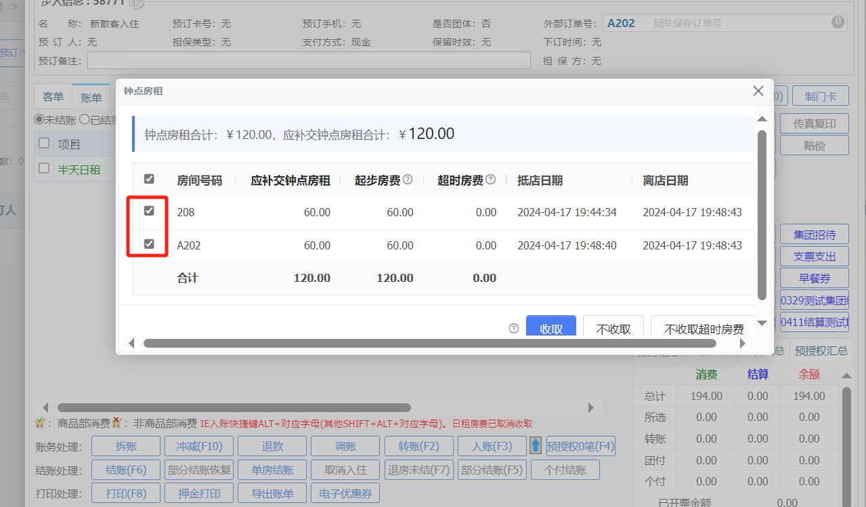Click the 押金打印 button

[x=199, y=493]
